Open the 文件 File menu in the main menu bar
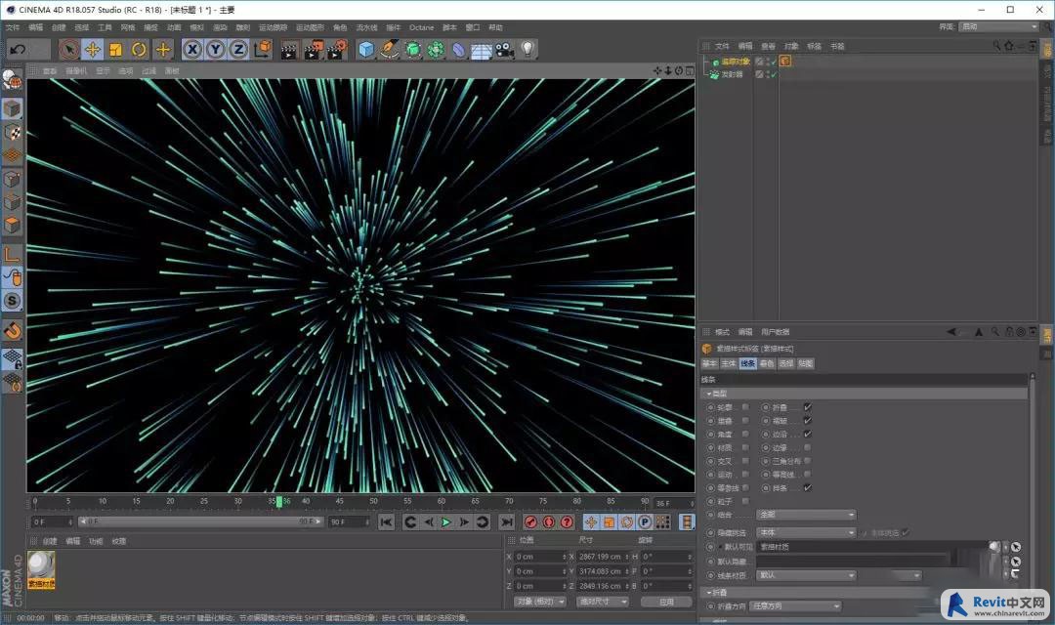This screenshot has width=1055, height=625. point(13,27)
